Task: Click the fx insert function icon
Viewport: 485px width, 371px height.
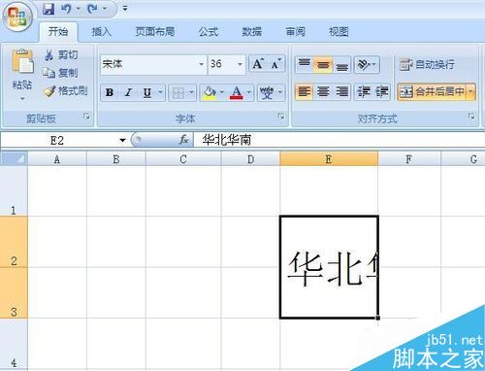Action: (183, 140)
